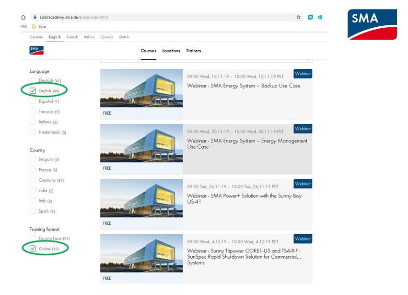Enable the Deutsch language filter checkbox

33,80
